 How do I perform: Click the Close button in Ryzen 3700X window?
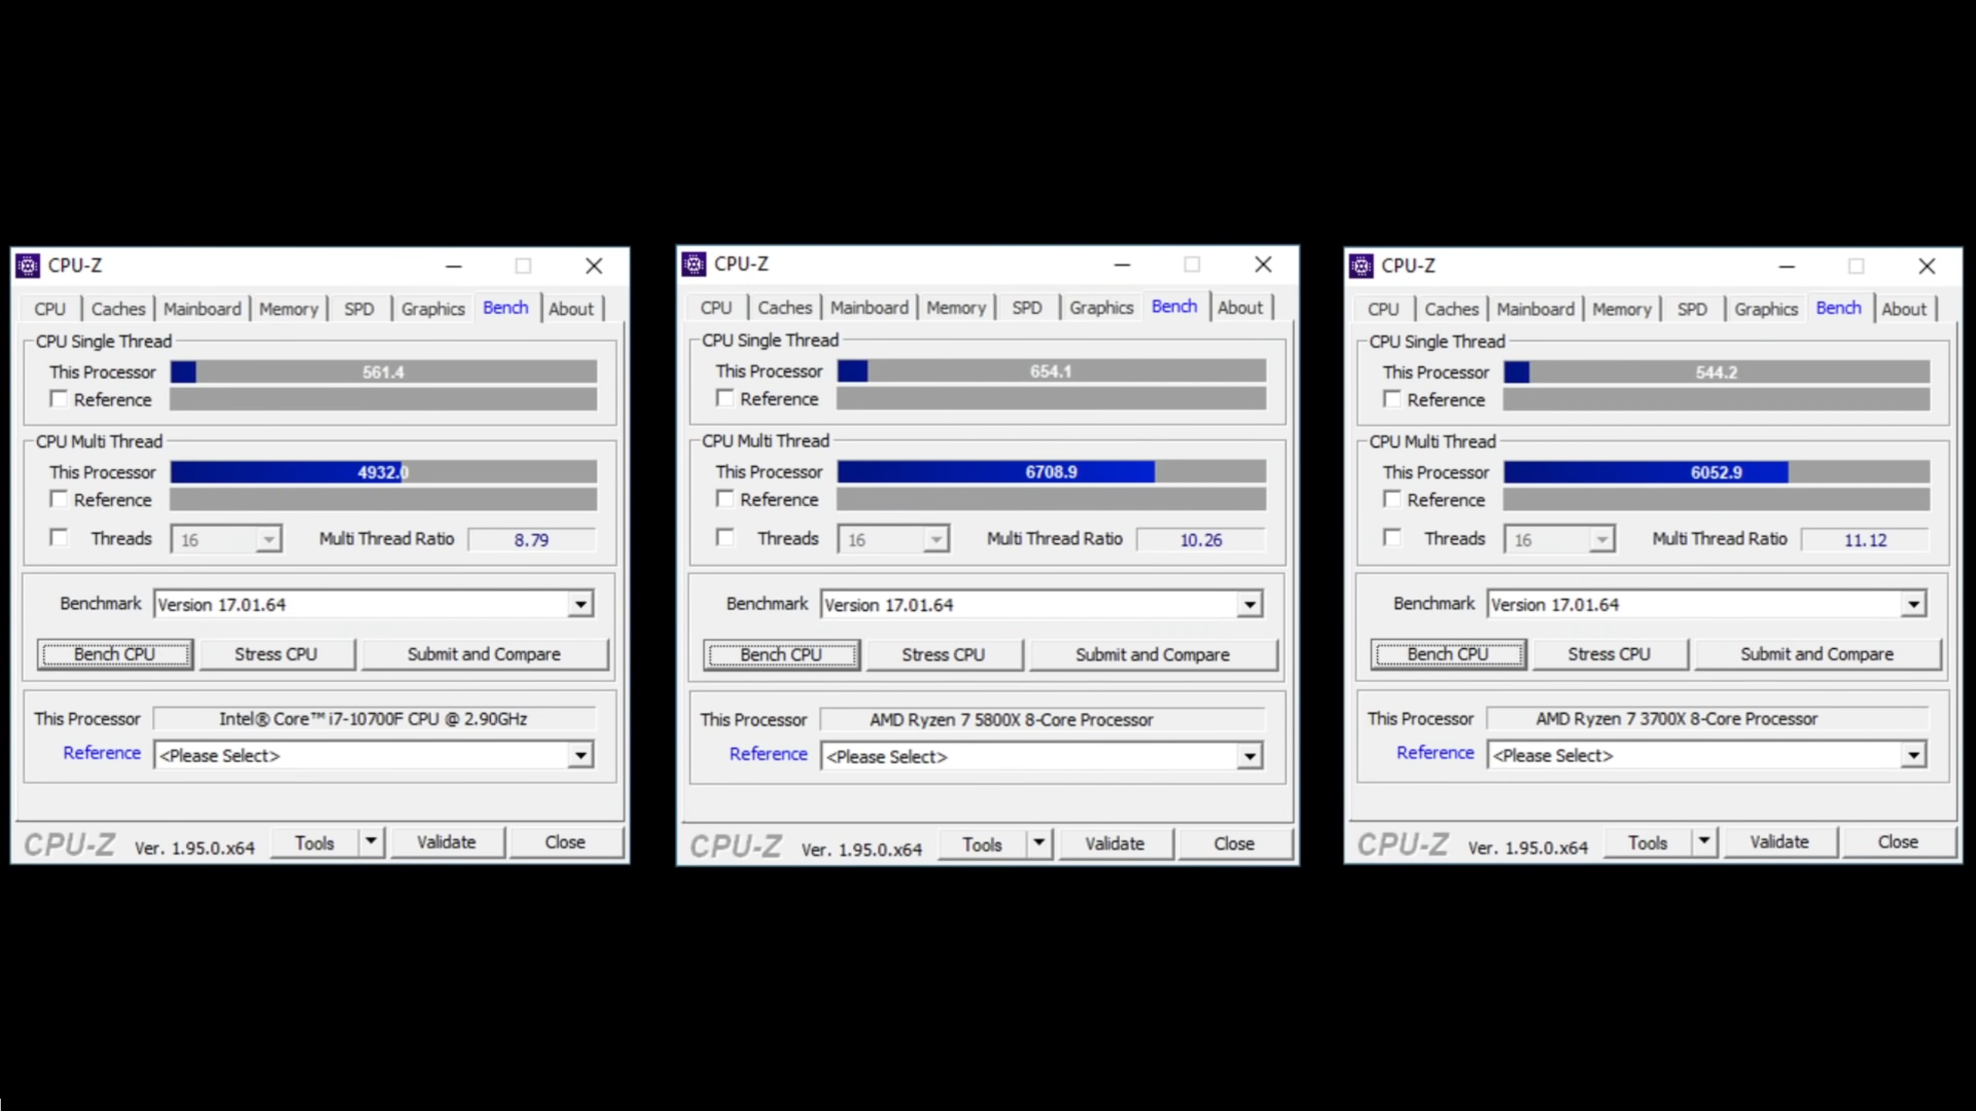(x=1898, y=842)
